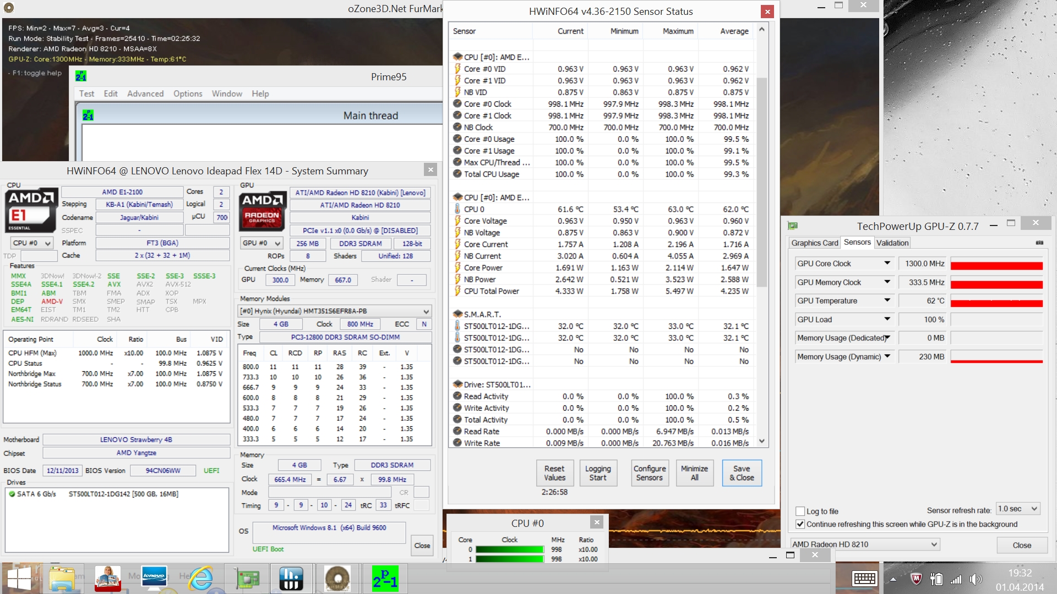
Task: Uncheck Continue refreshing in background option
Action: click(800, 524)
